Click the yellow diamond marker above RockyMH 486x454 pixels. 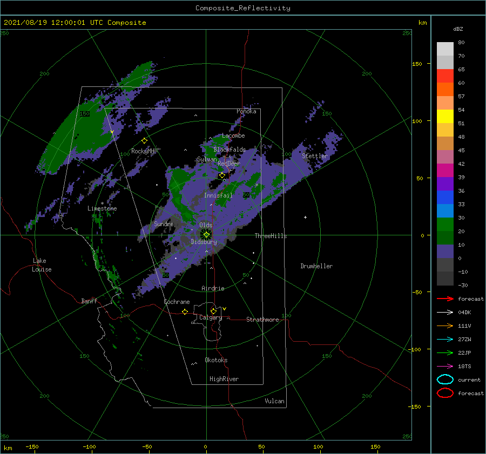(x=144, y=141)
